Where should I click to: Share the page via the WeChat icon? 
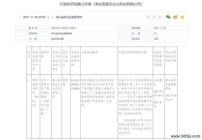[168, 17]
